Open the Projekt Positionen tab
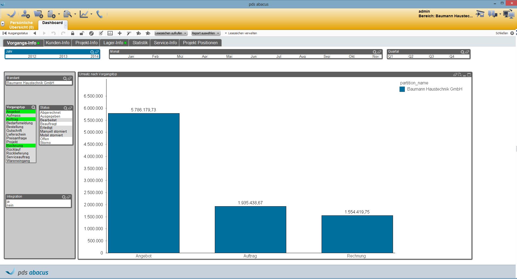517x279 pixels. point(200,43)
